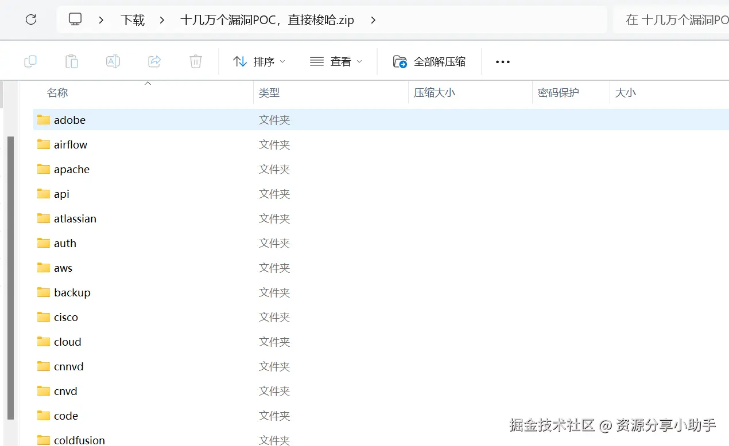The width and height of the screenshot is (729, 446).
Task: Open the 下载 breadcrumb segment
Action: point(133,20)
